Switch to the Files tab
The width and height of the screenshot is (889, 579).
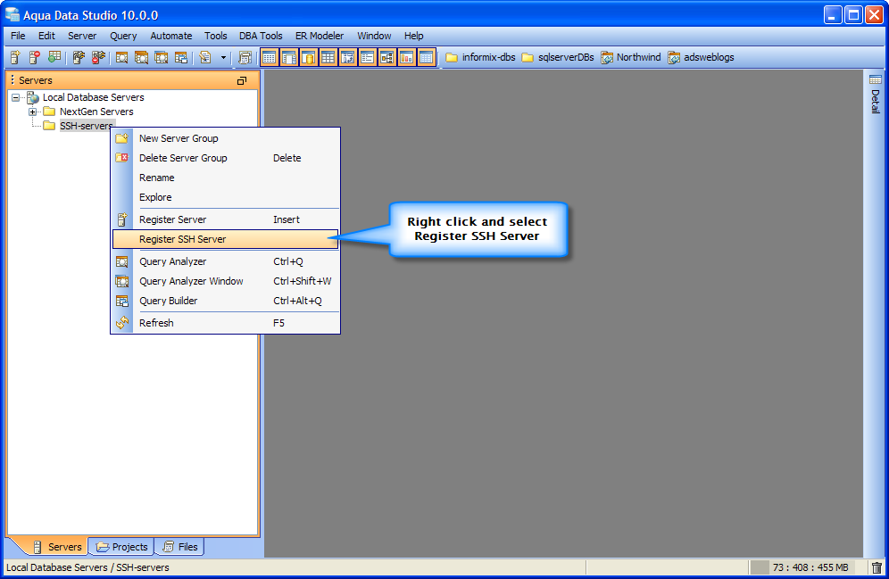pos(179,547)
